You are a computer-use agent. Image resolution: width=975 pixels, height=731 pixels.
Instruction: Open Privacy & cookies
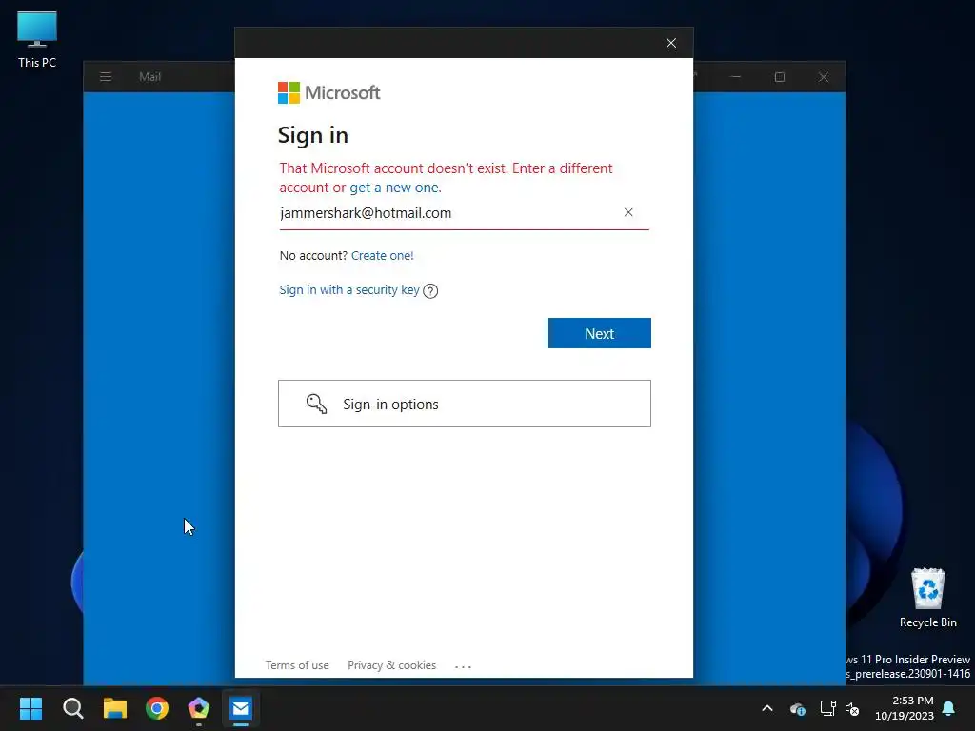(x=391, y=665)
